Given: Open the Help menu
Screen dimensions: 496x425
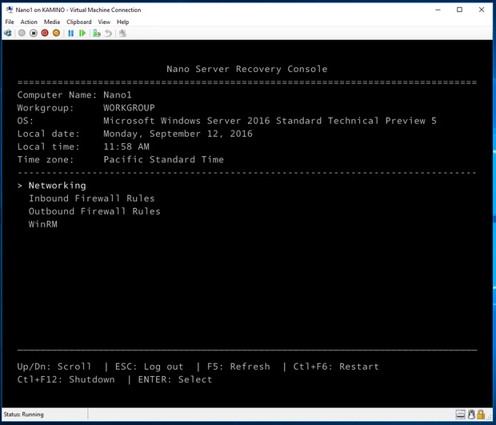Looking at the screenshot, I should coord(122,22).
